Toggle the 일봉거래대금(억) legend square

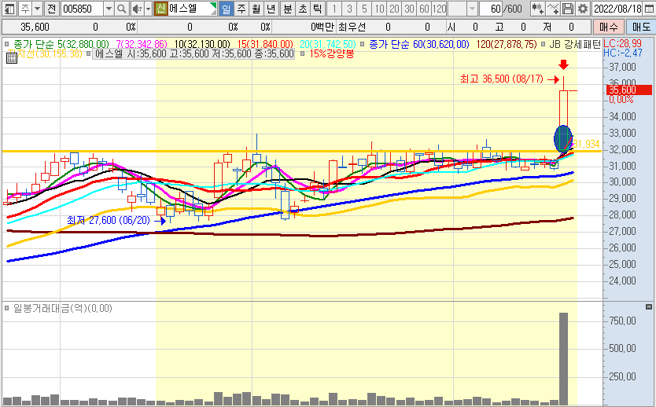coord(7,308)
